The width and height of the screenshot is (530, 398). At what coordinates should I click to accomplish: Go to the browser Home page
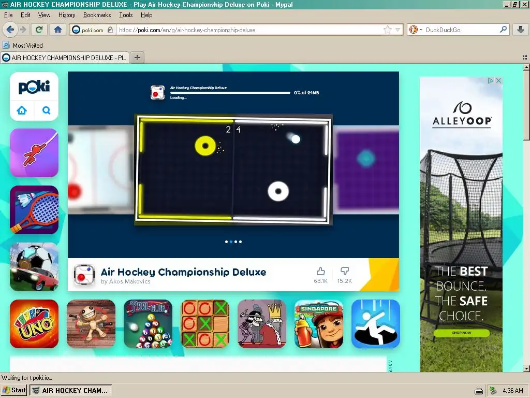click(x=58, y=30)
